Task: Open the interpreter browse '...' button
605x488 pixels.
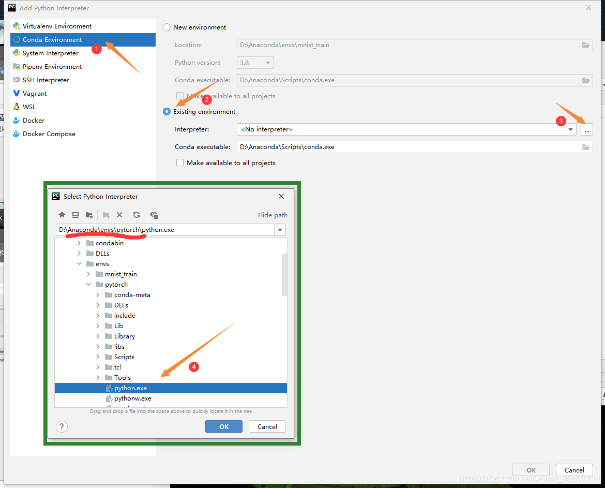Action: coord(586,129)
